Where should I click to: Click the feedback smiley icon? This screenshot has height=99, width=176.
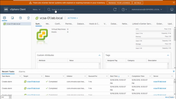(172, 9)
